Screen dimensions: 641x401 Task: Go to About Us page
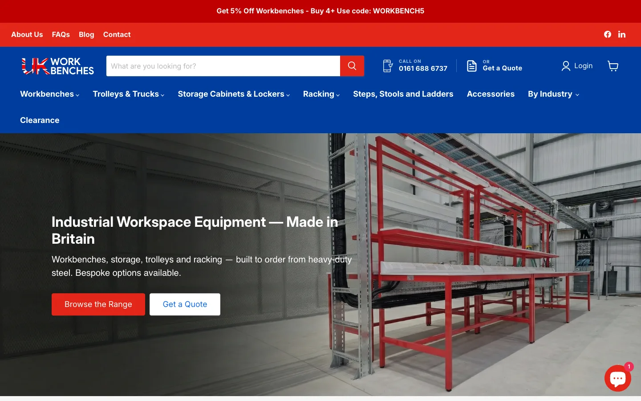[27, 34]
